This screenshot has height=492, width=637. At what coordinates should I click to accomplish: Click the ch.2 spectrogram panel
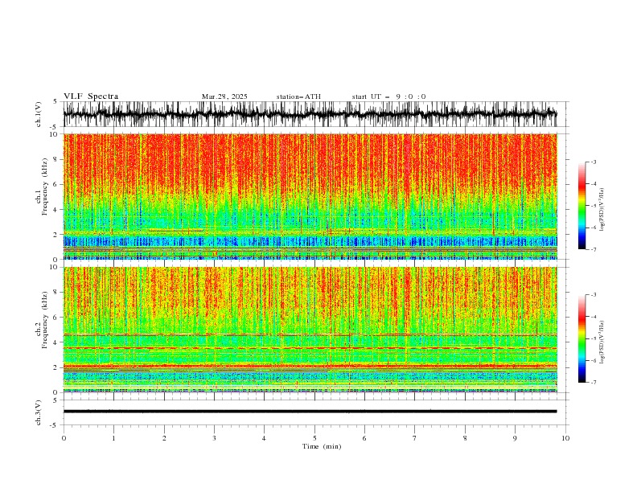tap(310, 330)
